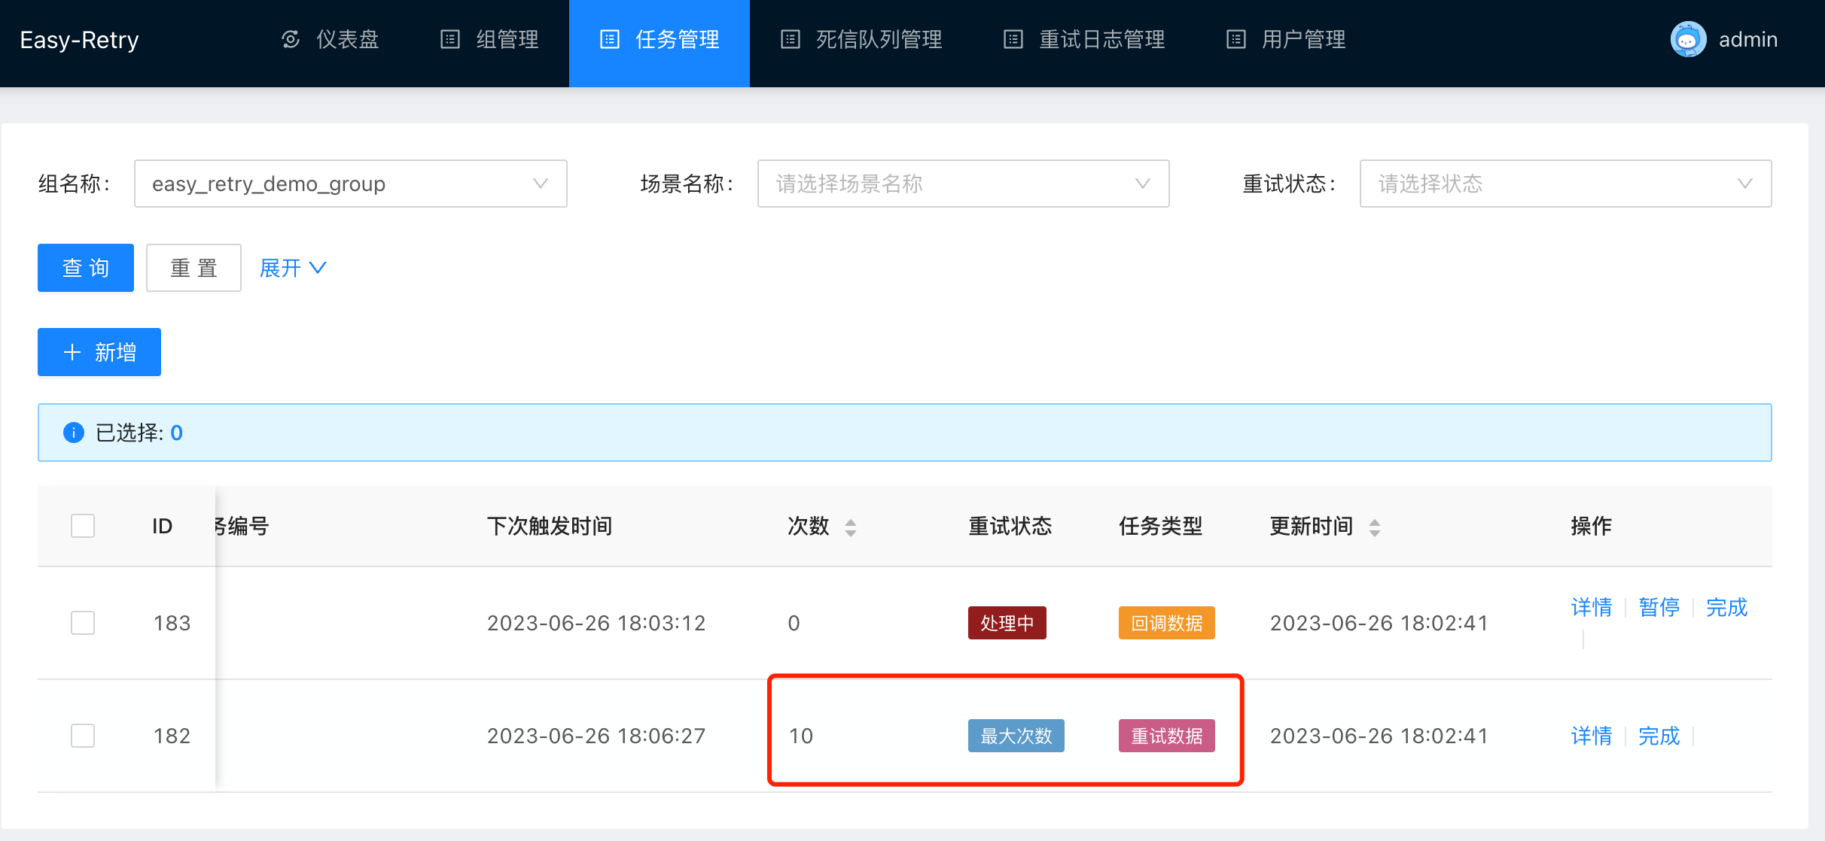The width and height of the screenshot is (1825, 841).
Task: Open the 重试状态 status dropdown
Action: [x=1565, y=184]
